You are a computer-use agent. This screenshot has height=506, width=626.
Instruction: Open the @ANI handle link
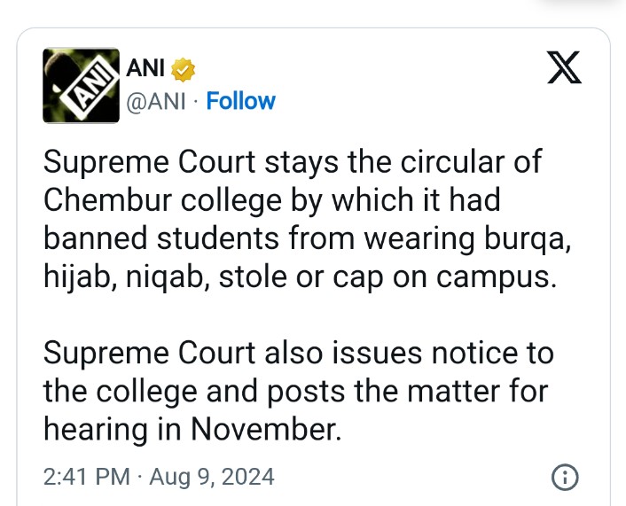pos(156,101)
